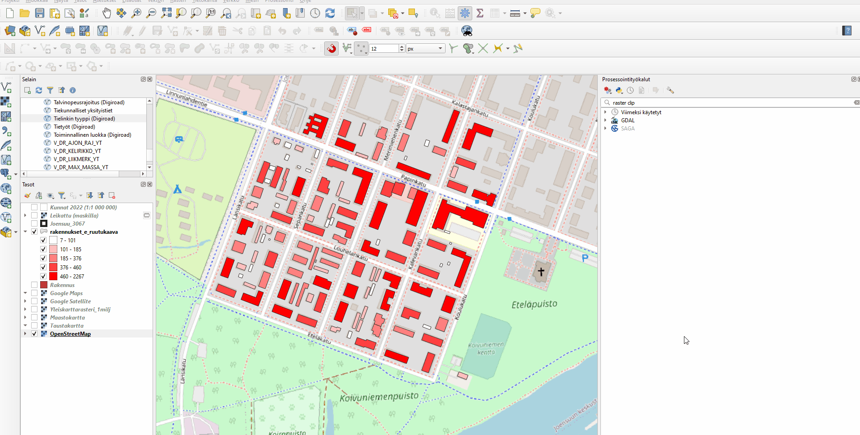
Task: Expand the Google Satellite layer tree
Action: 25,301
